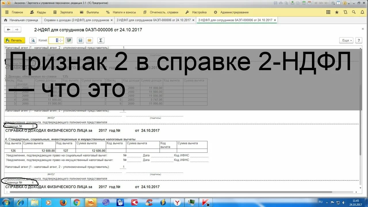Open the Отчетность, справки section
Image resolution: width=368 pixels, height=207 pixels.
click(x=160, y=12)
